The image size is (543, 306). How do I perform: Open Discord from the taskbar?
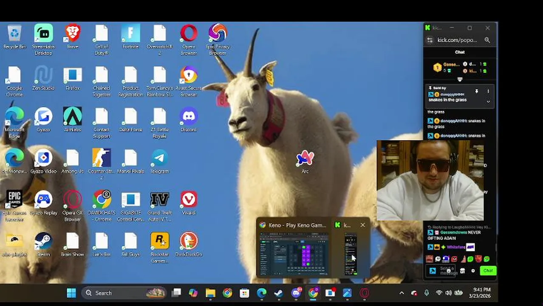tap(296, 293)
